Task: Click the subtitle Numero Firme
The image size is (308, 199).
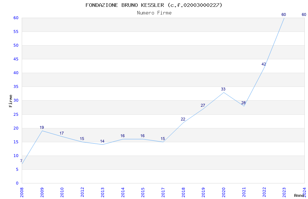Action: [154, 13]
